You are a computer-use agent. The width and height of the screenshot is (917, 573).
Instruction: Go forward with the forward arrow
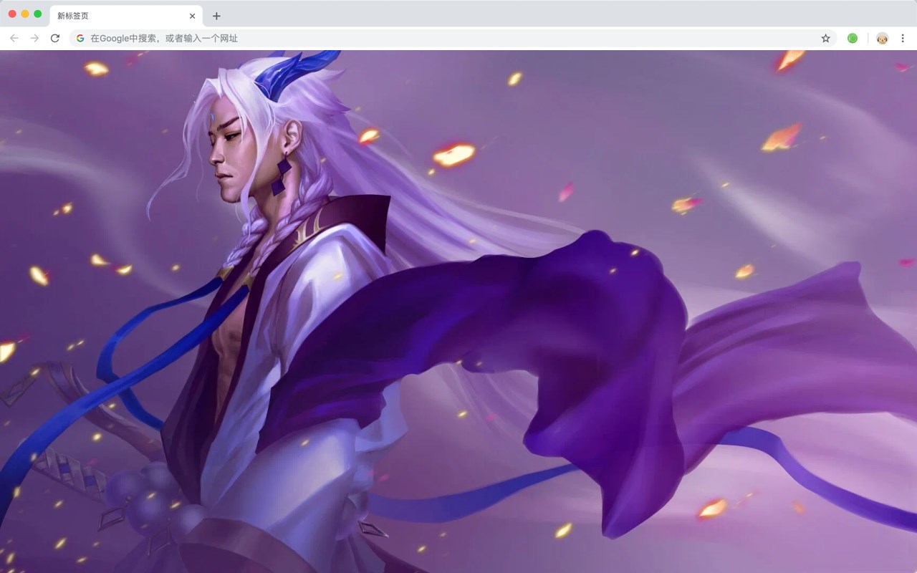pyautogui.click(x=34, y=38)
